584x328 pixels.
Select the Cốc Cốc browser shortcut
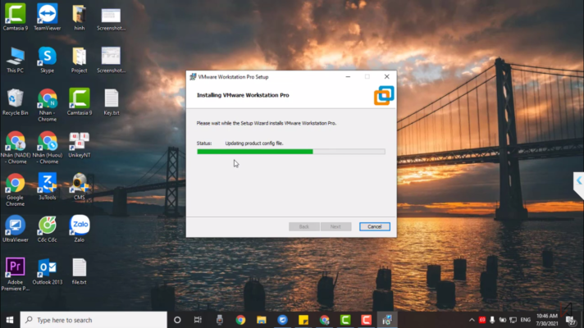click(48, 229)
